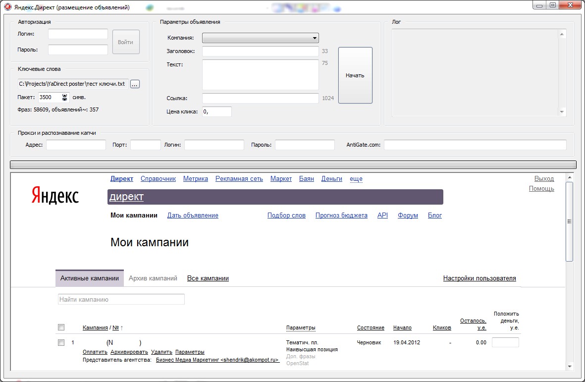This screenshot has height=382, width=585.
Task: Switch to Все кампании tab
Action: [208, 278]
